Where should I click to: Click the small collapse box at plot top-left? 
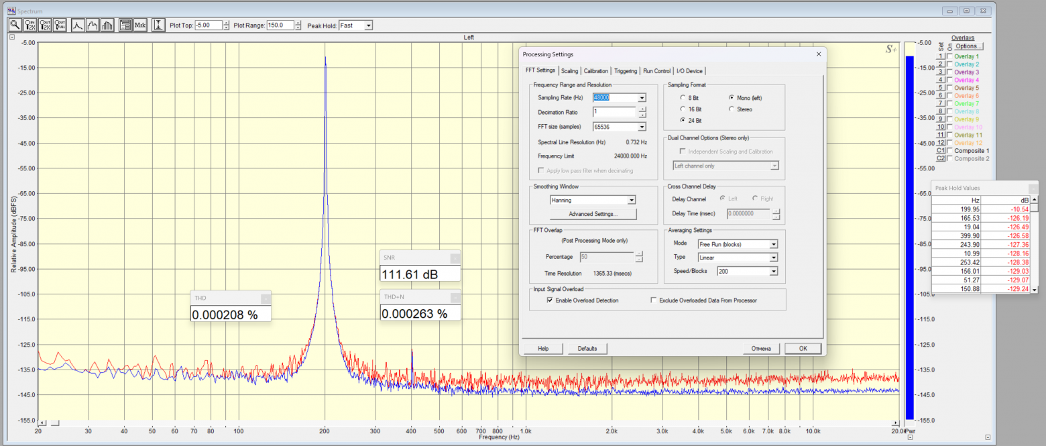12,37
